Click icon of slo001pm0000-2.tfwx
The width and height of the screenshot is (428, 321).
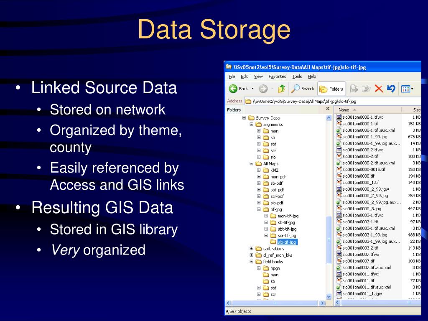(339, 150)
